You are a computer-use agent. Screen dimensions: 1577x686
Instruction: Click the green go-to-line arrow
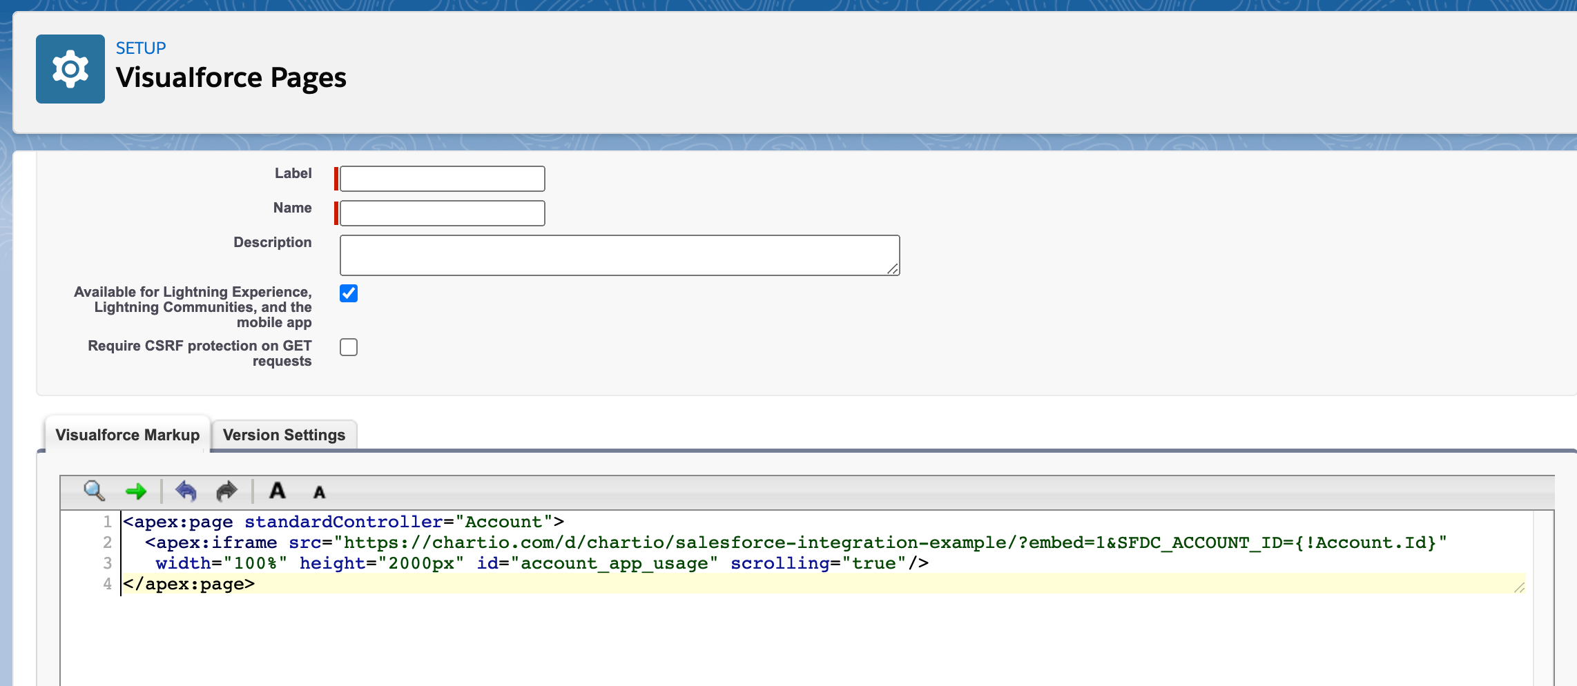(x=136, y=491)
